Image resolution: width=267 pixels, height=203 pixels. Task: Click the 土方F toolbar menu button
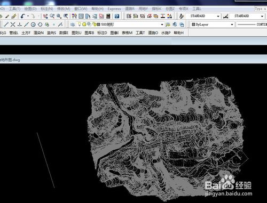point(26,33)
